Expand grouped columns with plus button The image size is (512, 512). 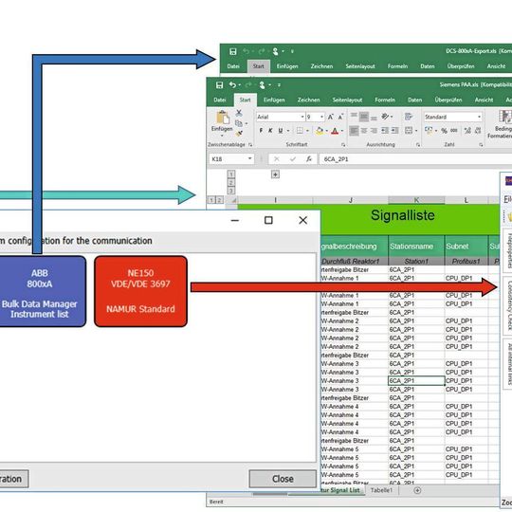coord(275,174)
